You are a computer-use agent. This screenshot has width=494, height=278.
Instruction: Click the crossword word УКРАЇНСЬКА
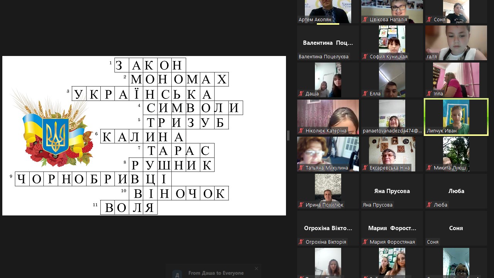pos(143,93)
